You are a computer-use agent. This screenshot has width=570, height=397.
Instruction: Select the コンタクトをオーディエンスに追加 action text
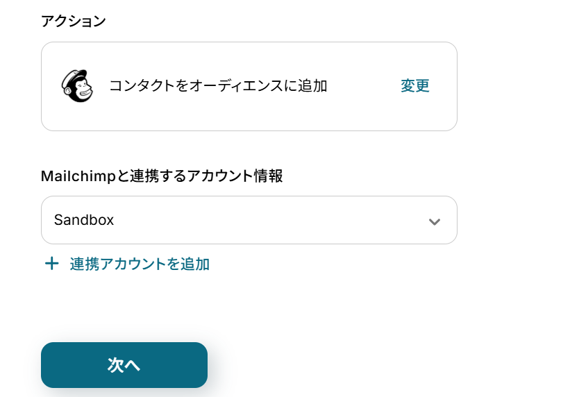tap(218, 86)
